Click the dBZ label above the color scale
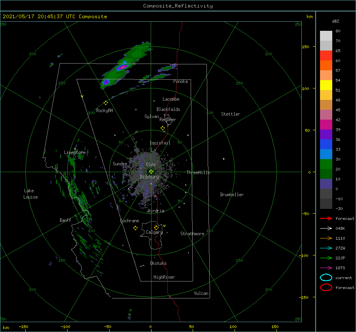The width and height of the screenshot is (356, 332). click(335, 21)
